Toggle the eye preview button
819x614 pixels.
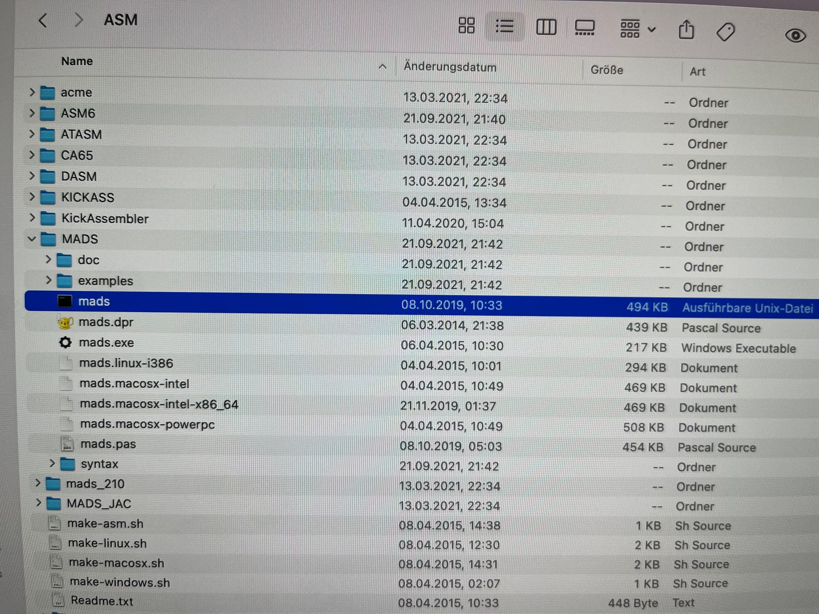795,36
